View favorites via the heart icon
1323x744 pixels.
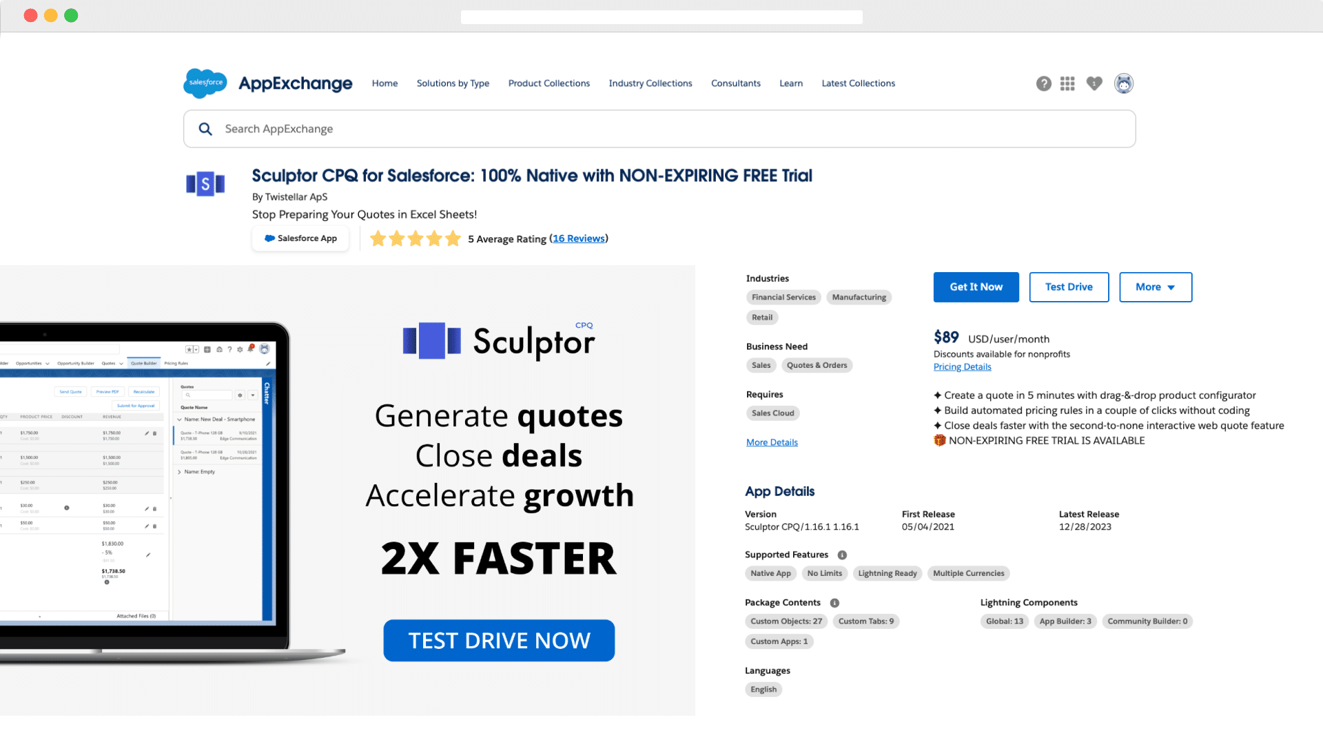coord(1094,83)
